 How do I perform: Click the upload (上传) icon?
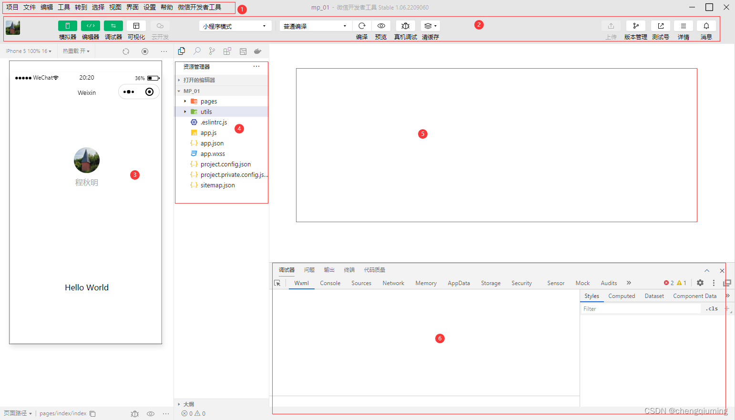[611, 26]
